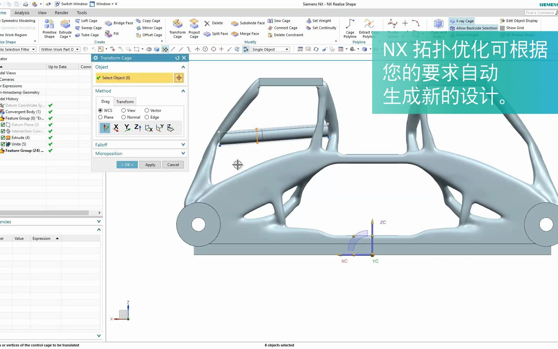
Task: Reset the Transform Cage dialog
Action: 177,58
